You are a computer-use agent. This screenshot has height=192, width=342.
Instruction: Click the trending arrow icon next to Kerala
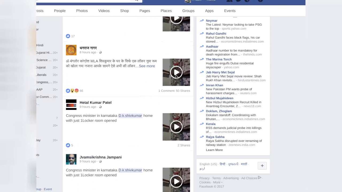[202, 124]
